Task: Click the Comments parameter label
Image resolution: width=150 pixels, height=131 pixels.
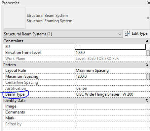Action: pos(15,112)
